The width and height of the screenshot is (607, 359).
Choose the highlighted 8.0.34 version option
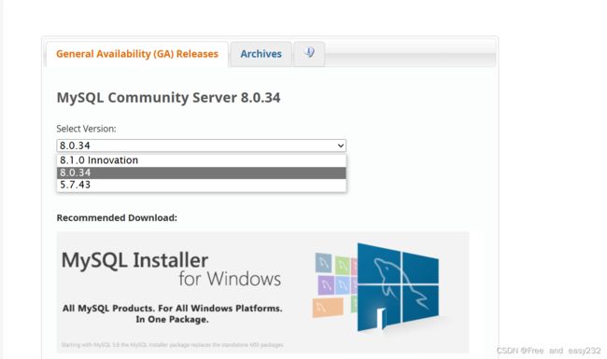tap(202, 173)
